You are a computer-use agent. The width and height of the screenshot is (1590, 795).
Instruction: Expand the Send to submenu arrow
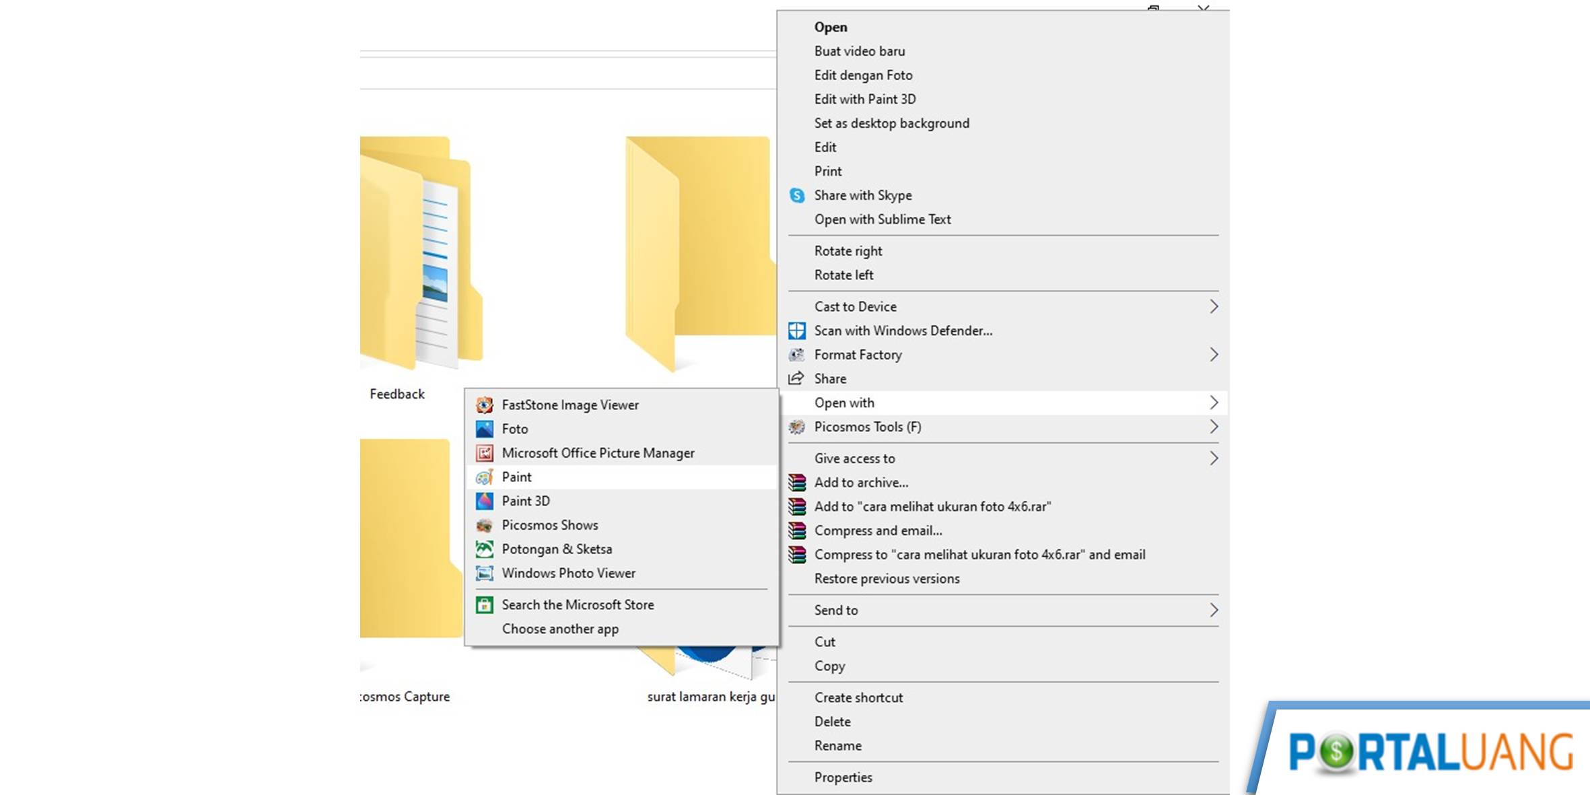1214,610
